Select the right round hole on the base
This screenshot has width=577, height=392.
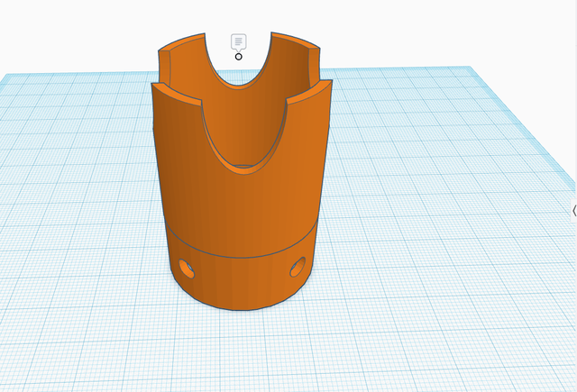[297, 267]
